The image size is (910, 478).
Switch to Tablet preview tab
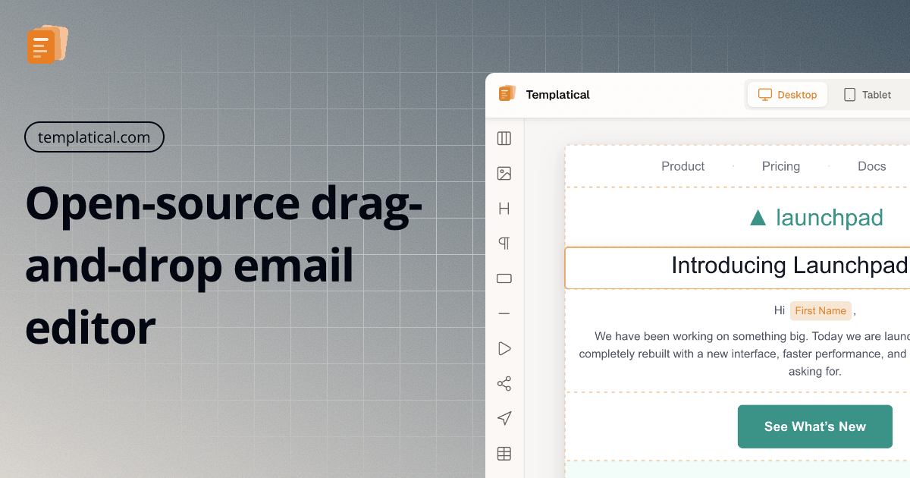[868, 95]
